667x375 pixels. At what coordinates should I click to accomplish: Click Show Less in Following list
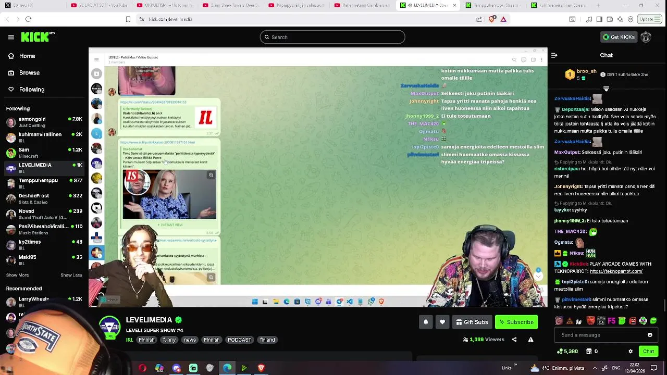pos(71,275)
